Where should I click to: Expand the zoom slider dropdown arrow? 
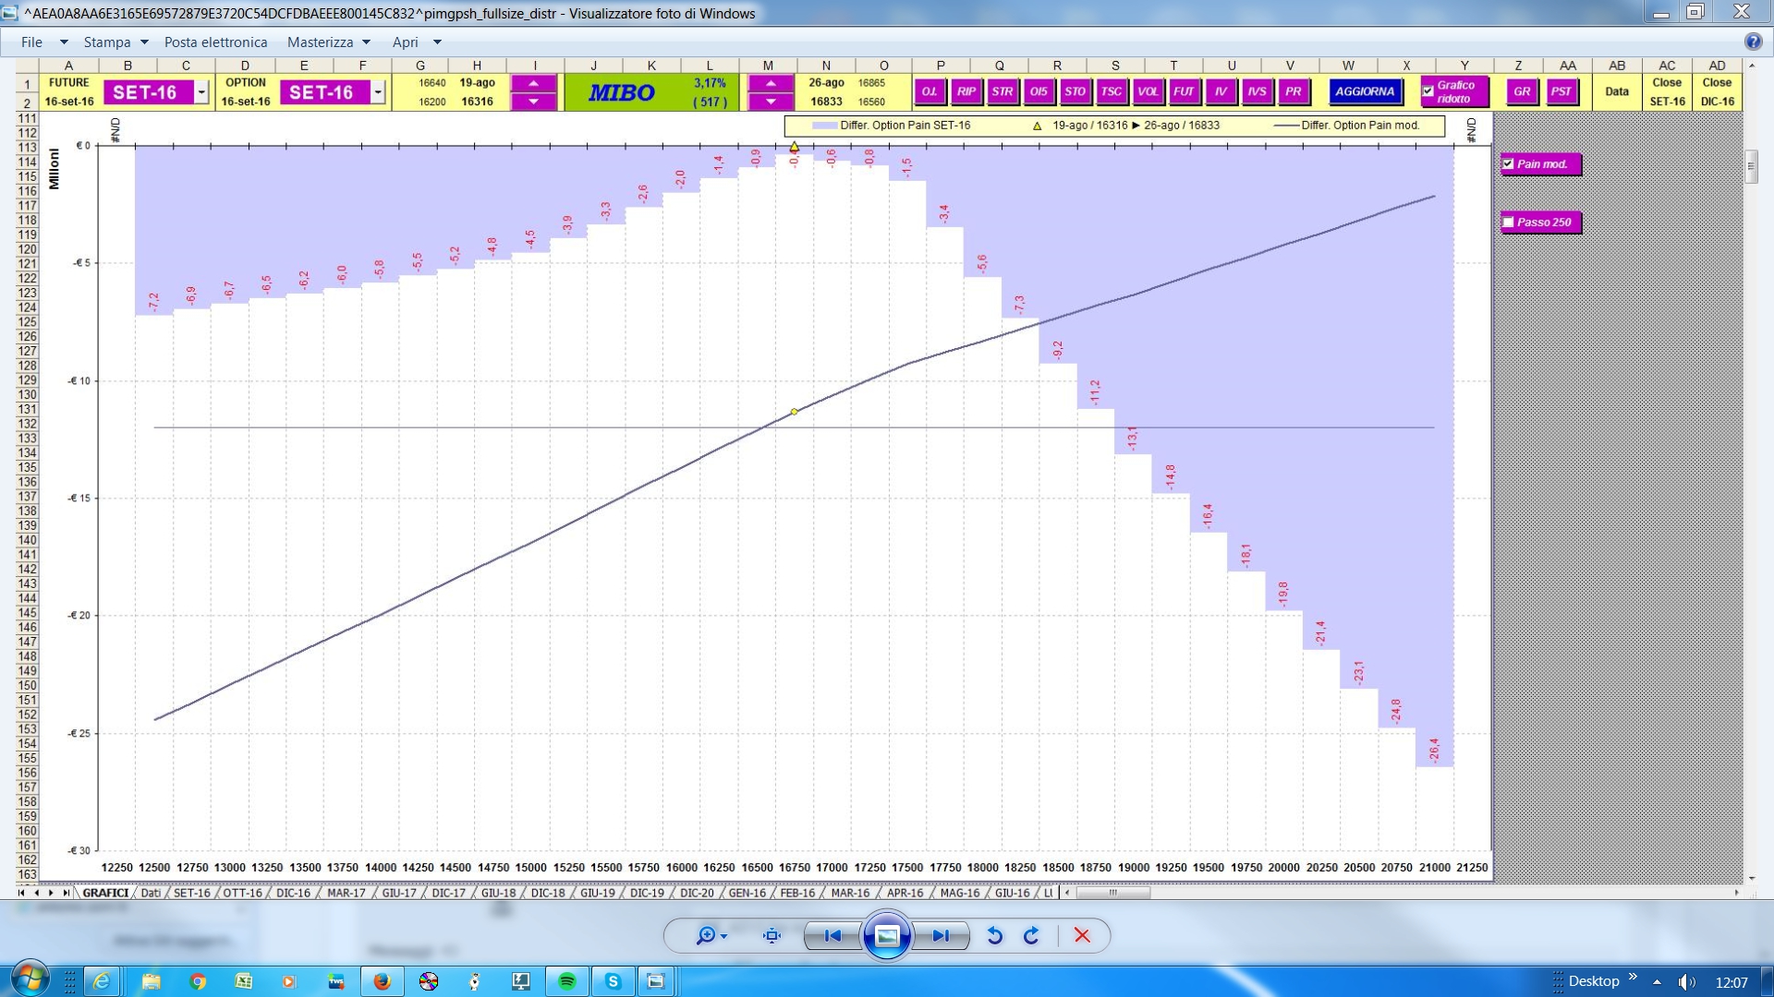724,937
